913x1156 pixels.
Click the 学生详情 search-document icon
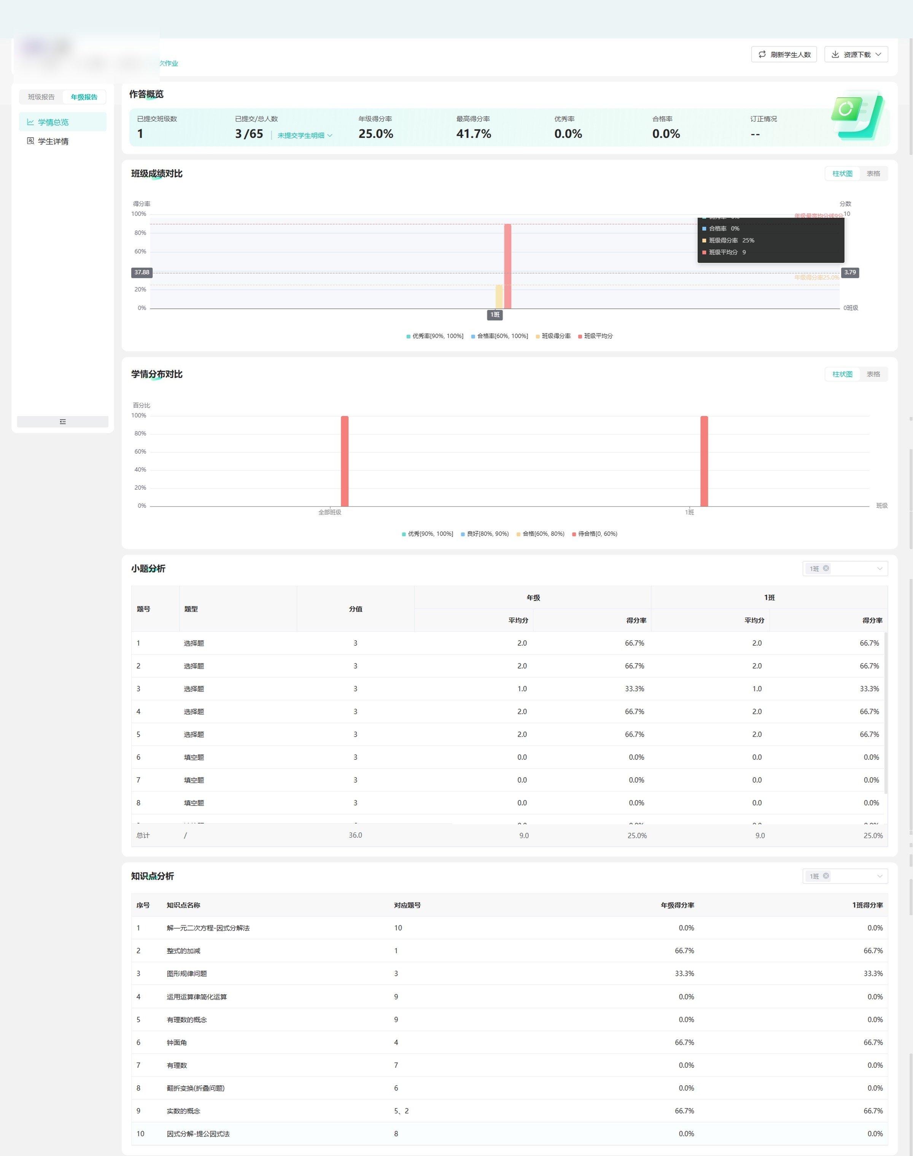click(x=30, y=141)
